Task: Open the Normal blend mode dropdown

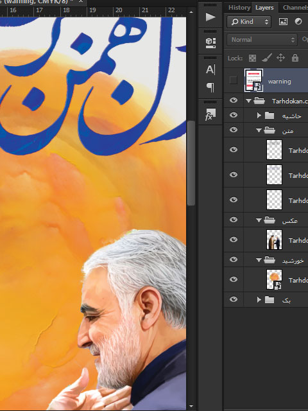Action: point(262,40)
